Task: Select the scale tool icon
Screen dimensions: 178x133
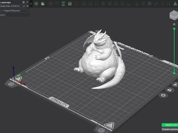Action: (97, 4)
